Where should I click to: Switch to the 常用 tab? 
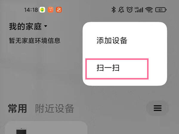coord(18,108)
